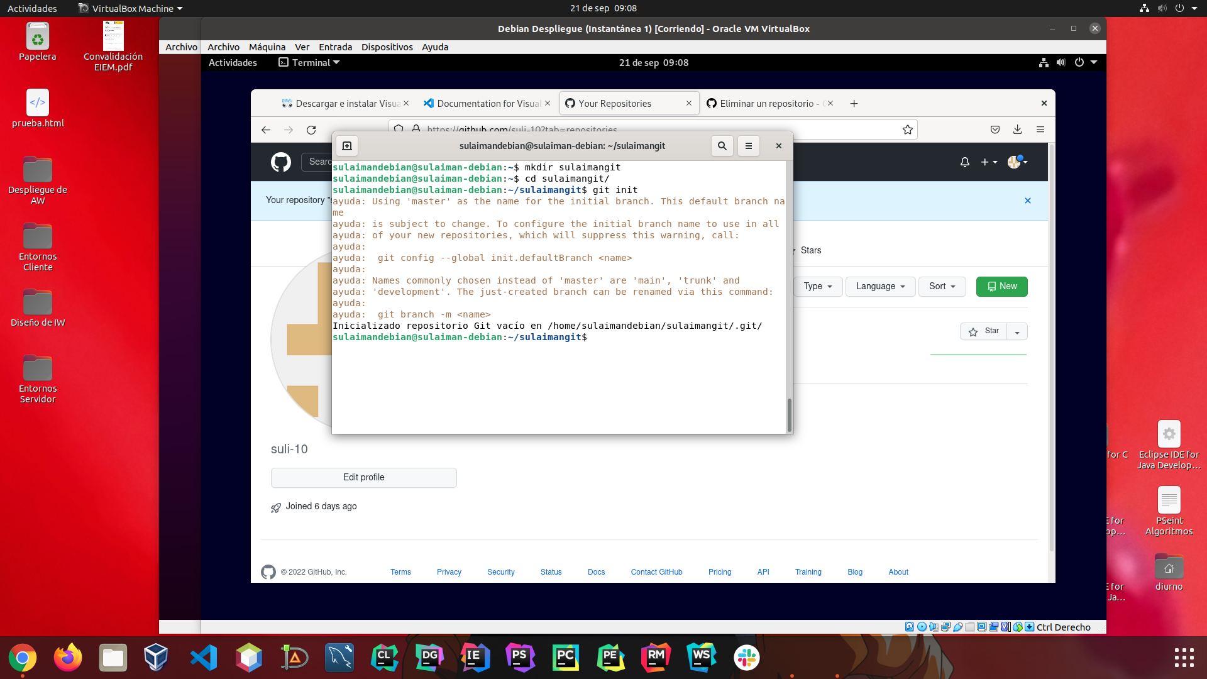
Task: Open the Type filter dropdown
Action: [817, 286]
